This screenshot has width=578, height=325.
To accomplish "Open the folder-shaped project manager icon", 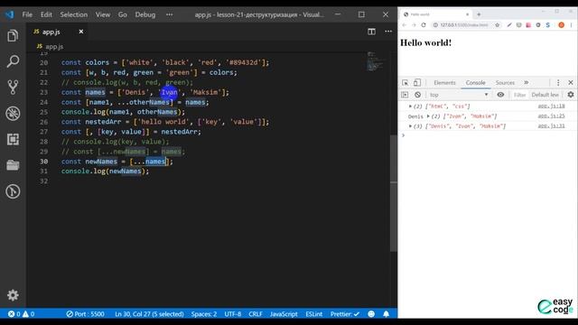I will pos(13,165).
